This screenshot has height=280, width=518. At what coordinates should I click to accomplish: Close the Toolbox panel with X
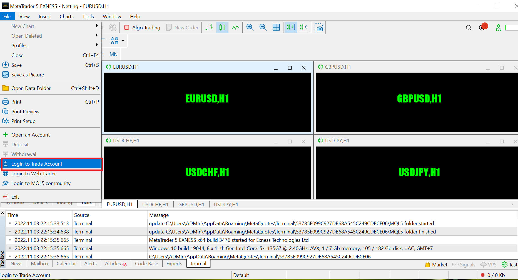pos(3,213)
